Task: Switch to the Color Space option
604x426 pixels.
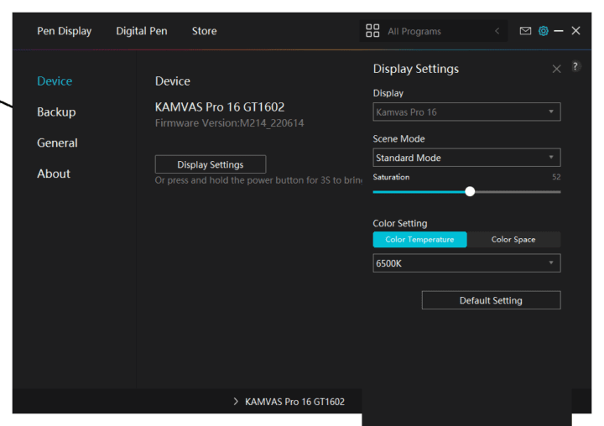Action: point(513,240)
